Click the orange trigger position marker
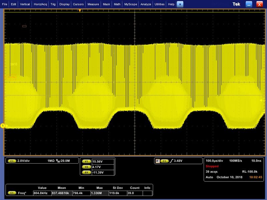This screenshot has height=200, width=267. (80, 11)
